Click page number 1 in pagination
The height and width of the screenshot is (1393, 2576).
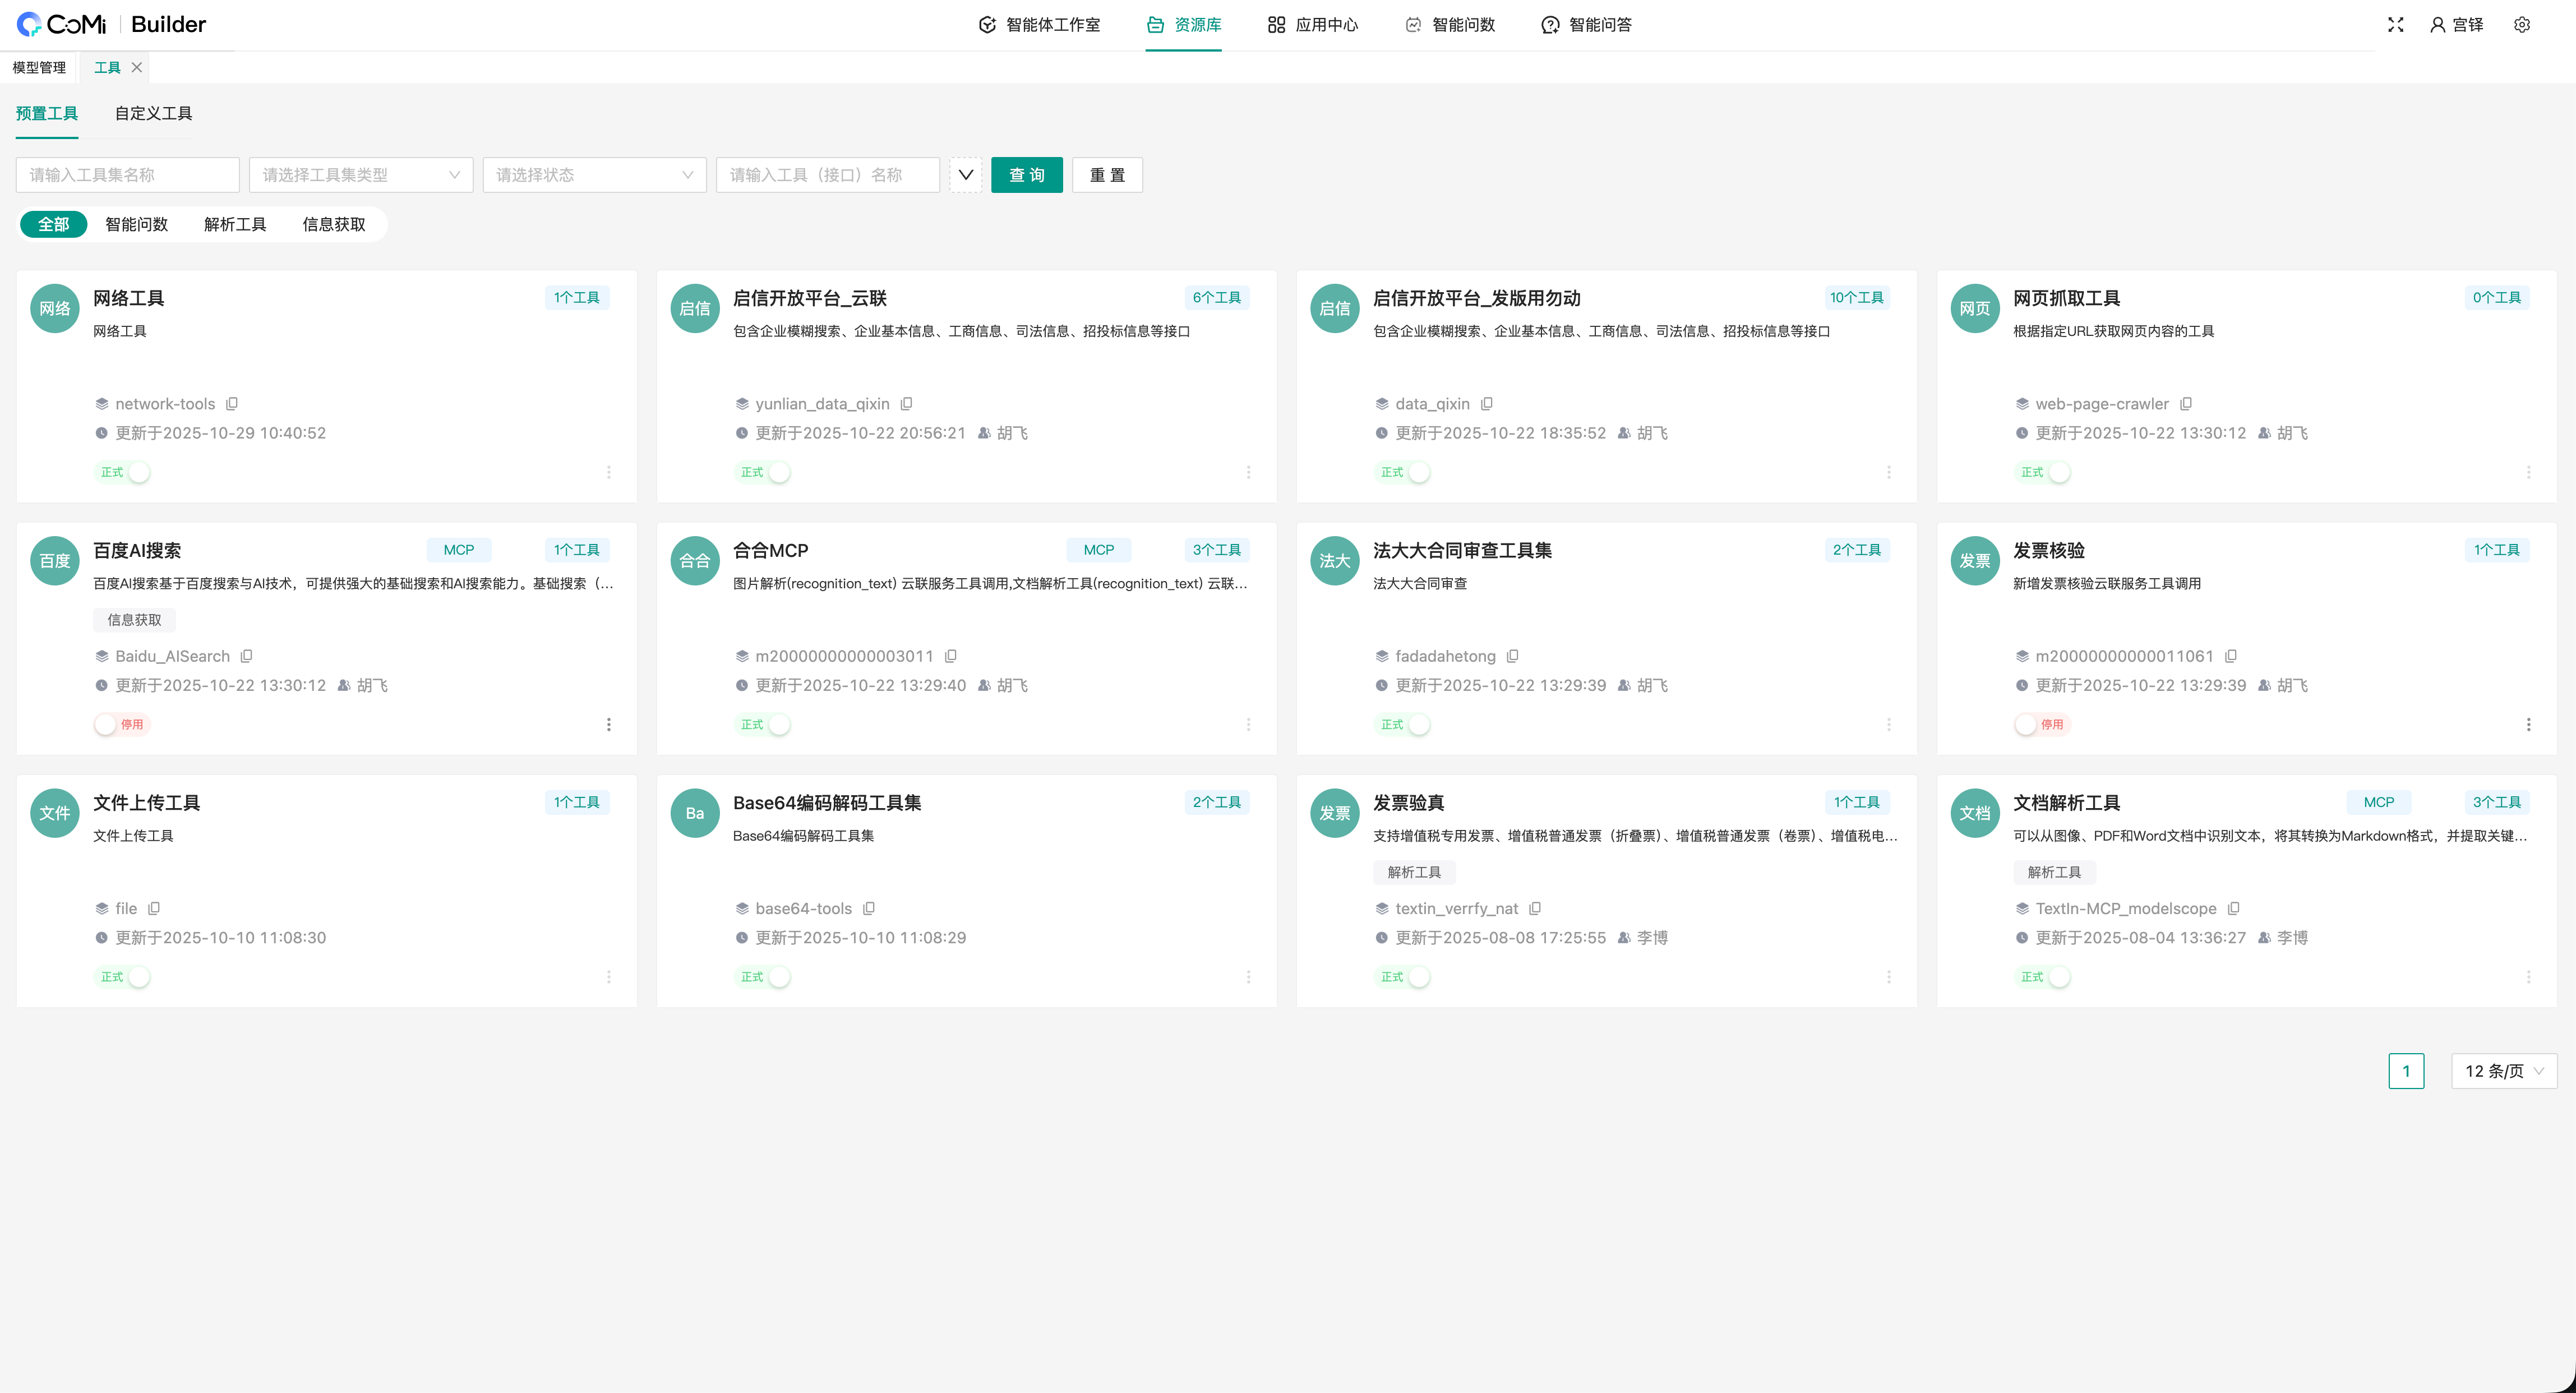tap(2406, 1071)
